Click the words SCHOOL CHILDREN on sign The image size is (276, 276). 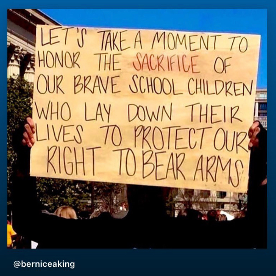click(191, 87)
